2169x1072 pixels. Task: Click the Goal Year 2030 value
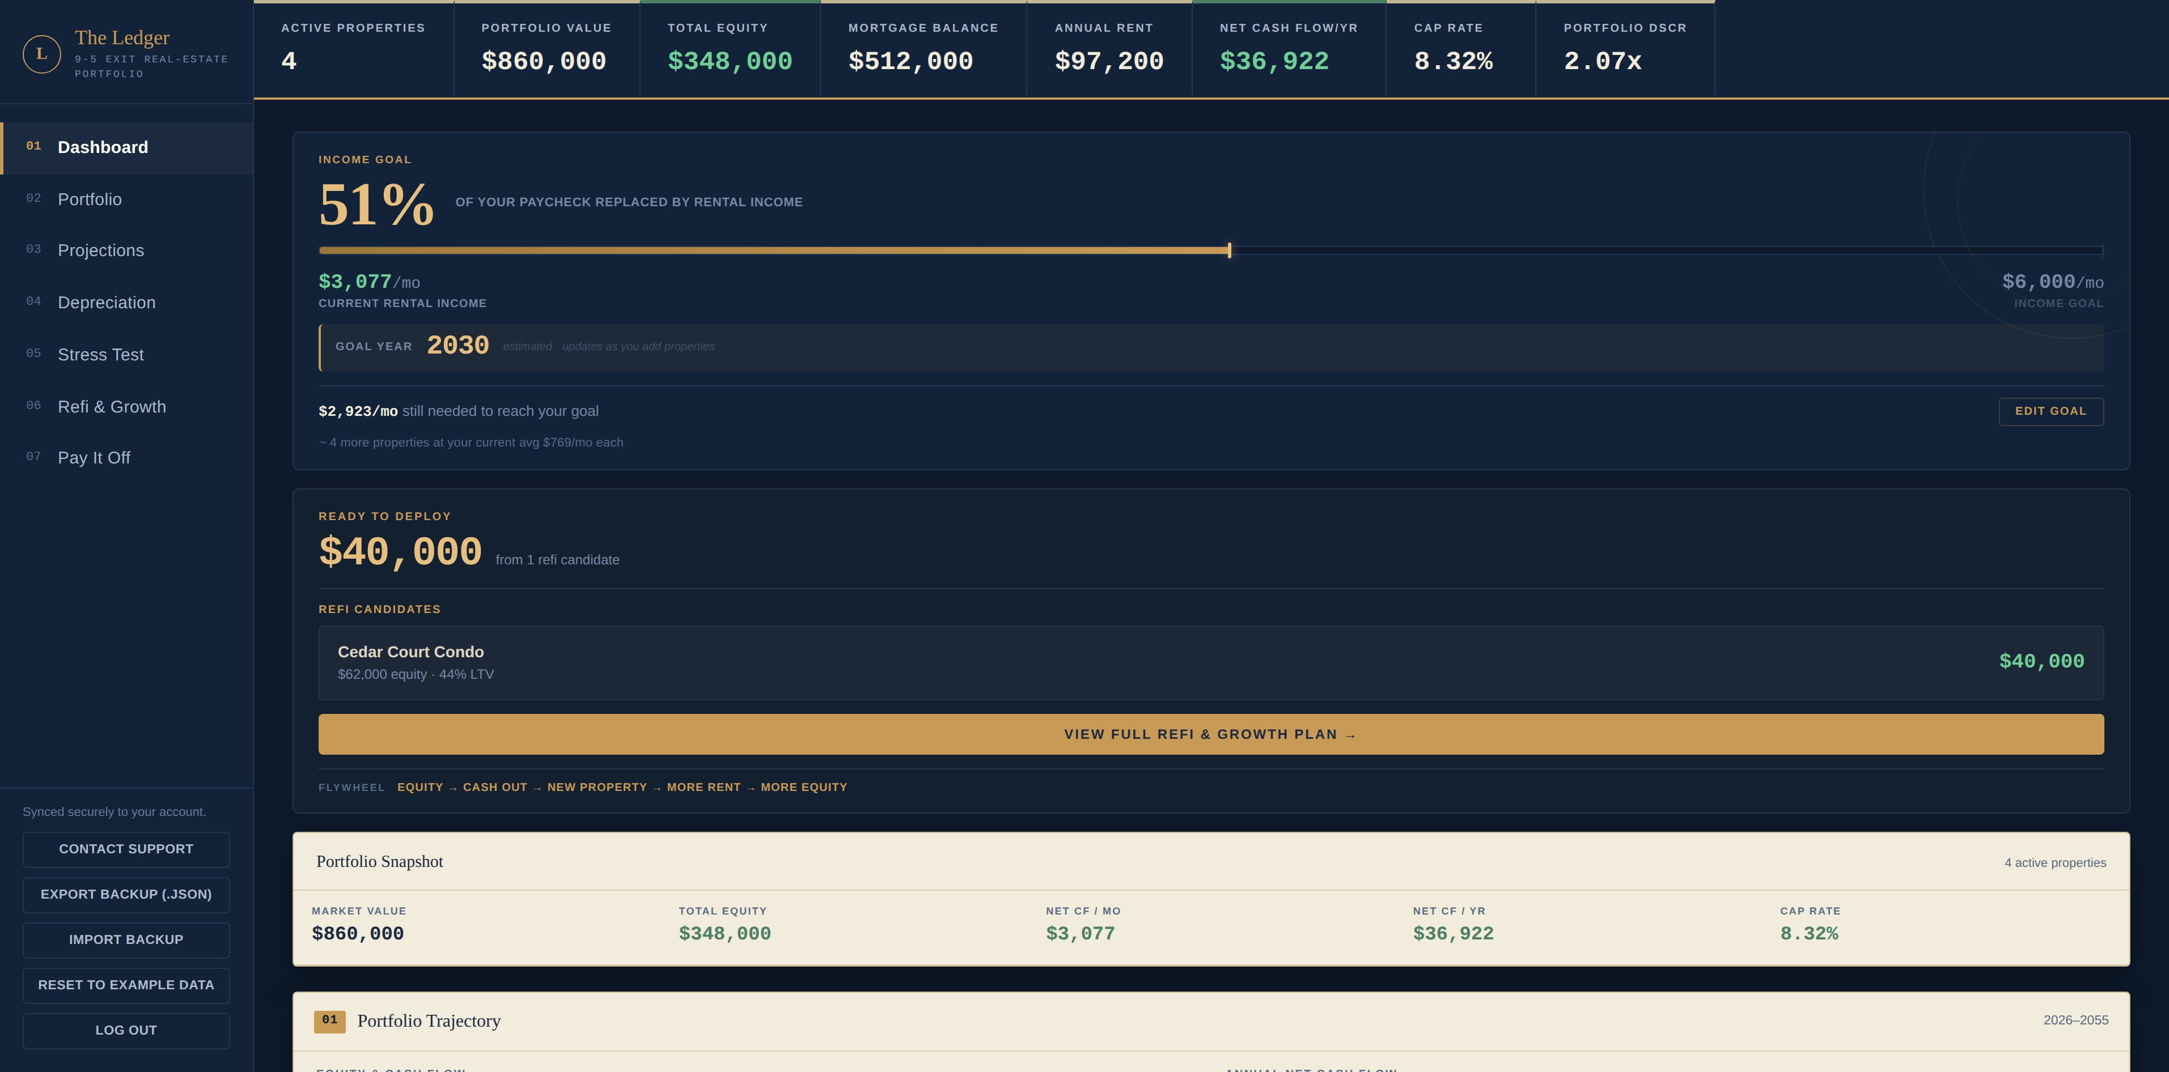[x=457, y=346]
